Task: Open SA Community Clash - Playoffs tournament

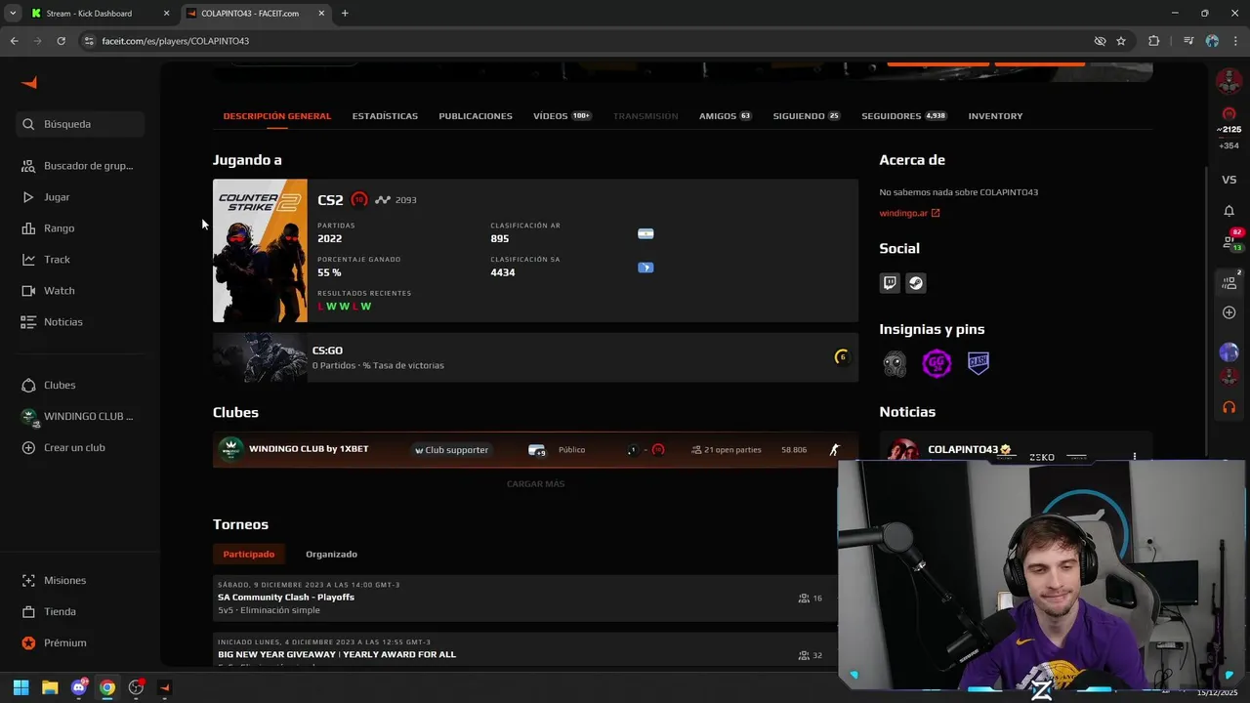Action: [524, 598]
